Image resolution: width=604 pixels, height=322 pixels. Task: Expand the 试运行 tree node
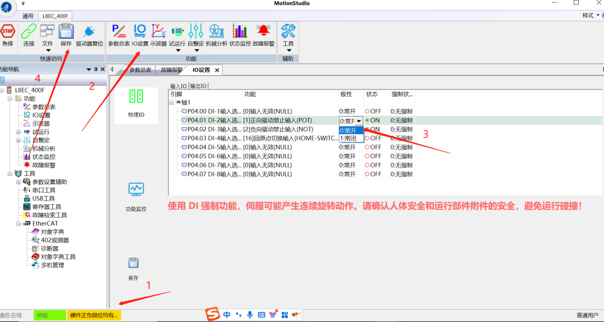coord(18,132)
